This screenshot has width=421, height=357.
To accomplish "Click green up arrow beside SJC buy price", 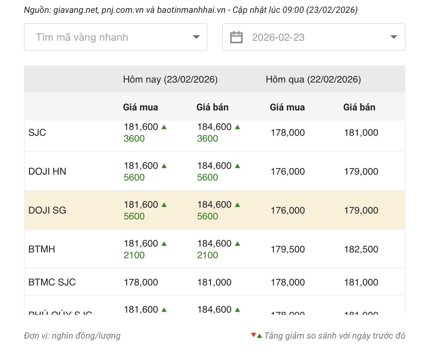I will click(164, 127).
